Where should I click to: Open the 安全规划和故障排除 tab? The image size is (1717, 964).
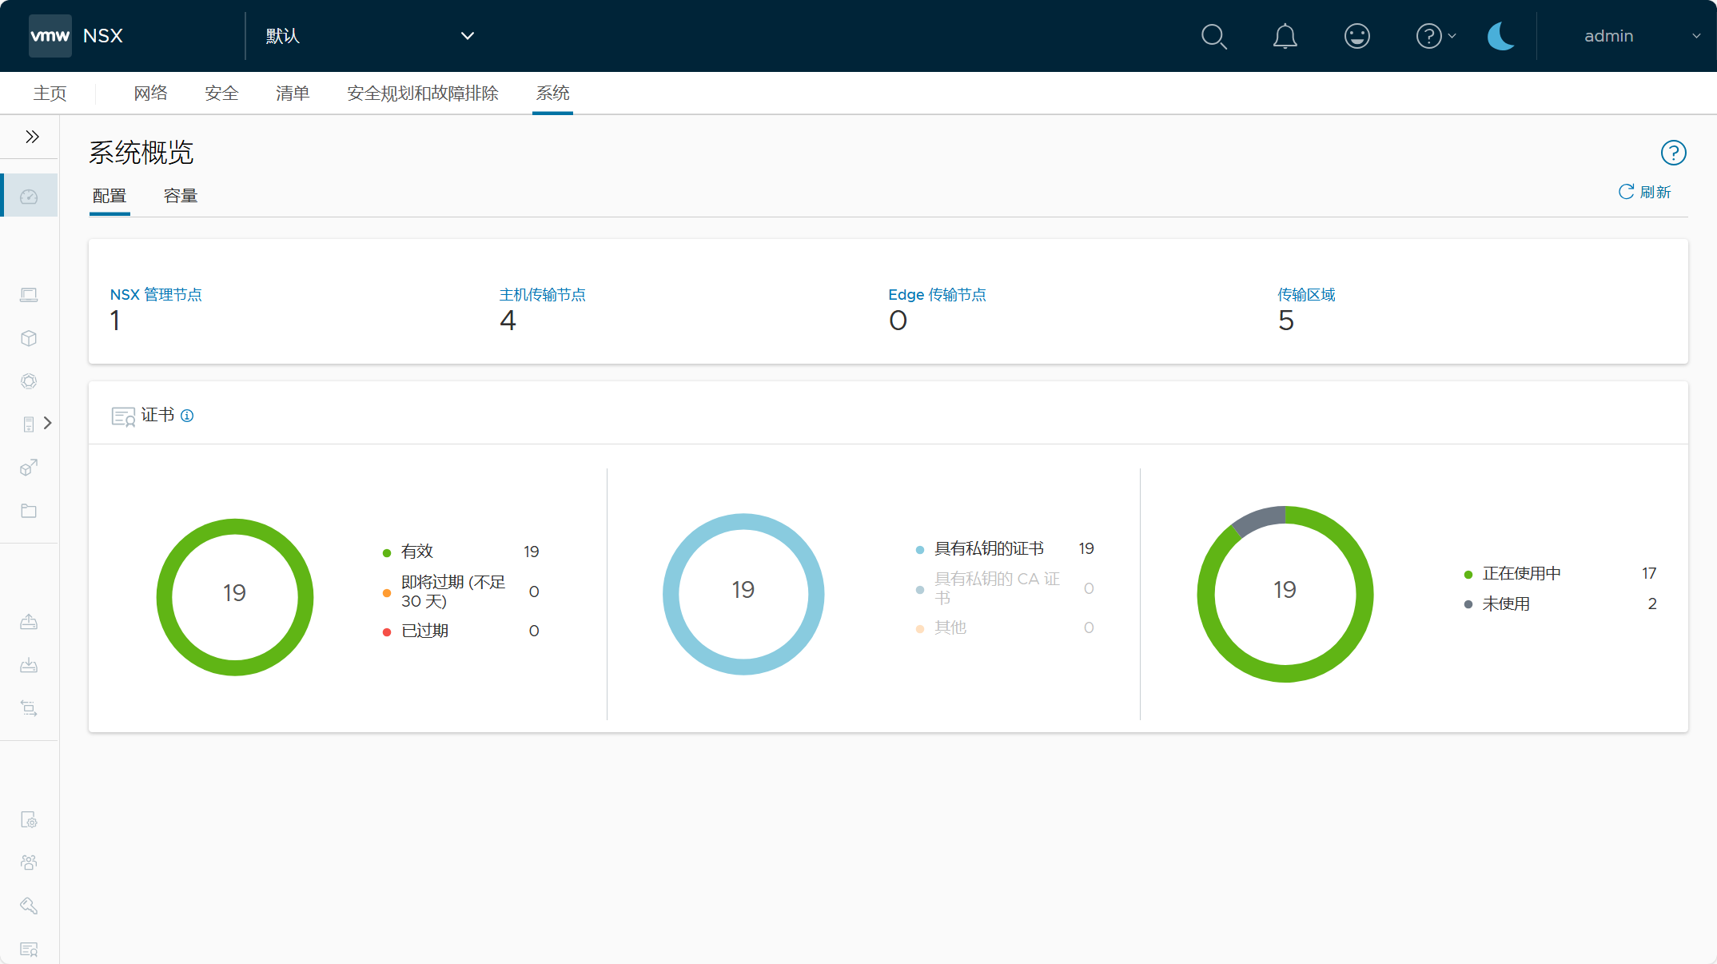(x=422, y=94)
